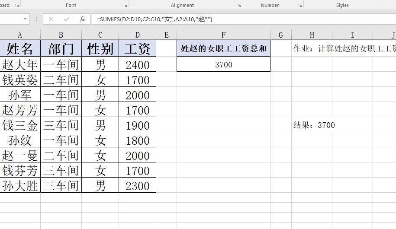Open the Font group dialog launcher

pyautogui.click(x=125, y=5)
